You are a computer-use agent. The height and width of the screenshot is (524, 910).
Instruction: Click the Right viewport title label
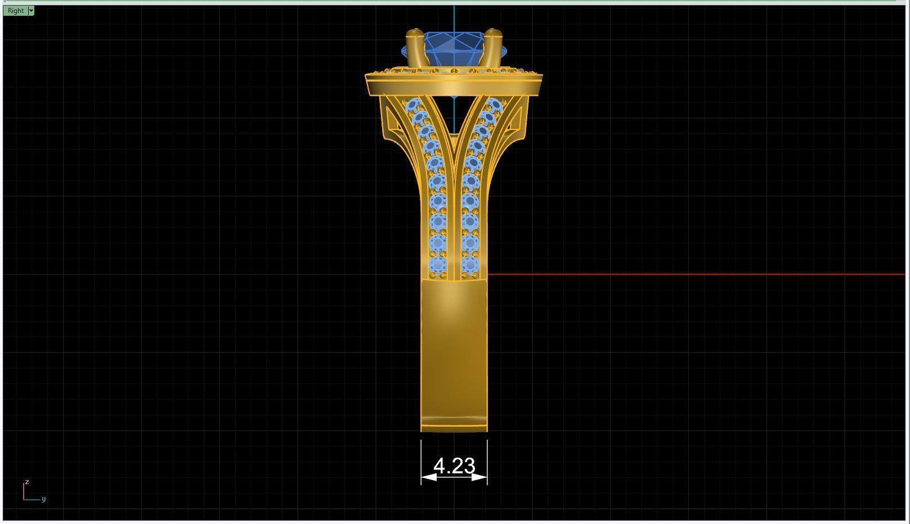tap(16, 11)
